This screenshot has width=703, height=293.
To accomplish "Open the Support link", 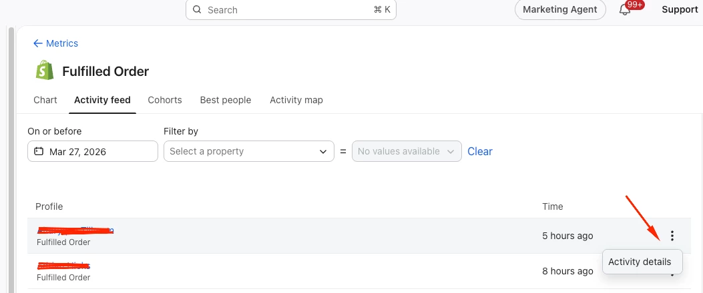I will point(680,9).
